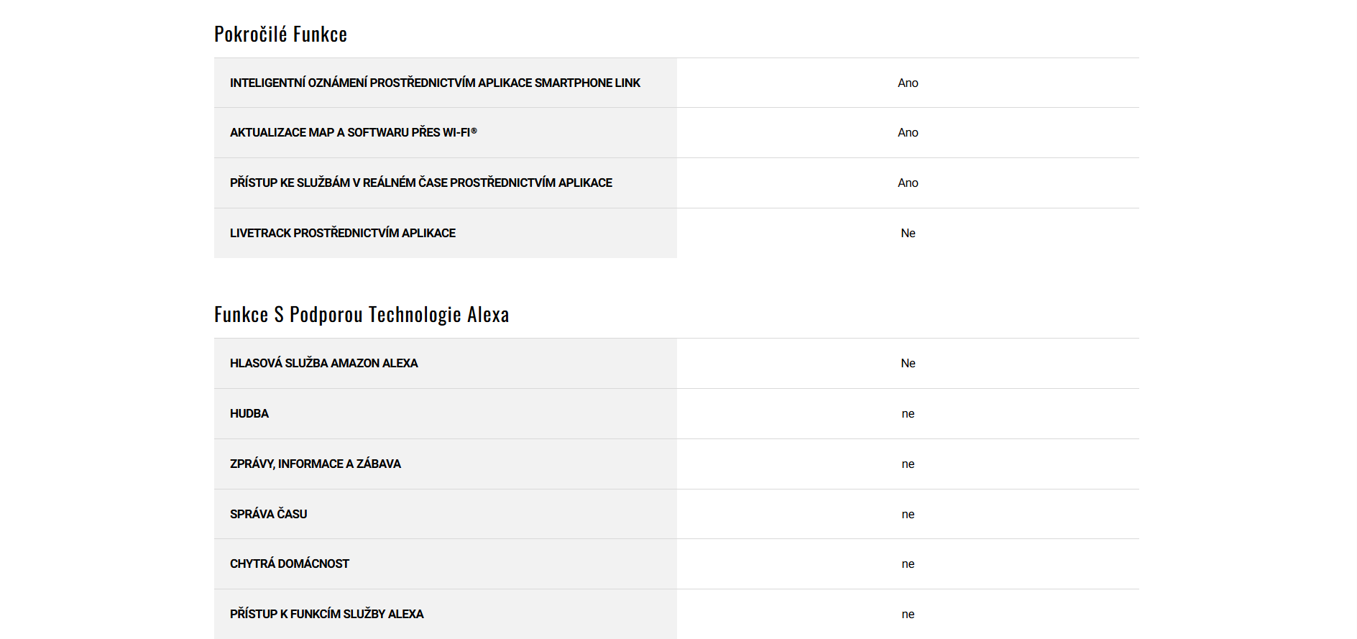The image size is (1357, 639).
Task: Select the "Hudba" row label
Action: click(249, 413)
